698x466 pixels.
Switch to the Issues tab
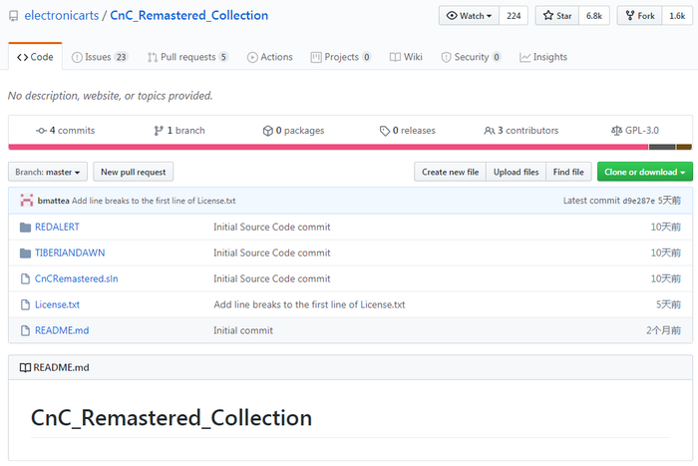tap(100, 57)
